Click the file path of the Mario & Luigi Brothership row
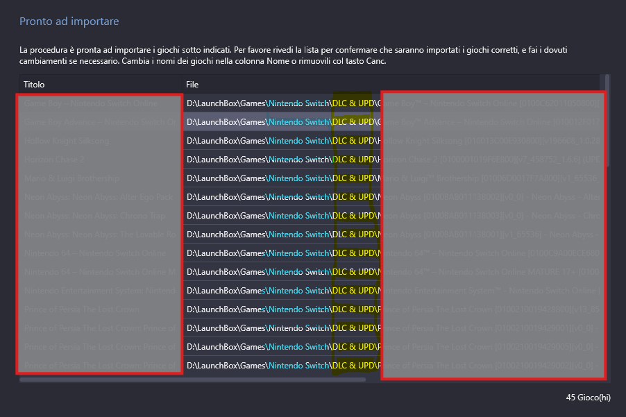The height and width of the screenshot is (417, 626). pos(391,178)
